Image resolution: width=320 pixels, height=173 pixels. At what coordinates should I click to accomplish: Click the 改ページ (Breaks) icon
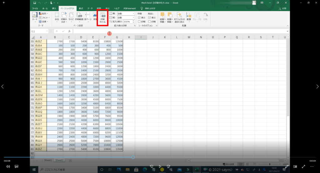[87, 17]
